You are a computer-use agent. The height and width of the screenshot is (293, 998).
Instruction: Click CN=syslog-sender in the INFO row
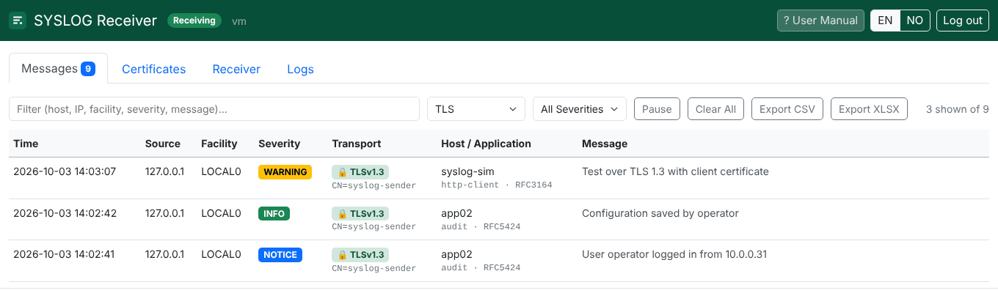click(x=374, y=227)
